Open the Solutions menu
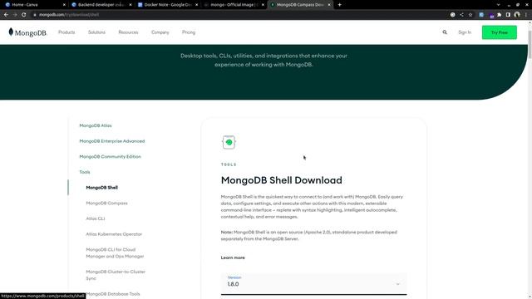This screenshot has width=532, height=299. point(96,32)
